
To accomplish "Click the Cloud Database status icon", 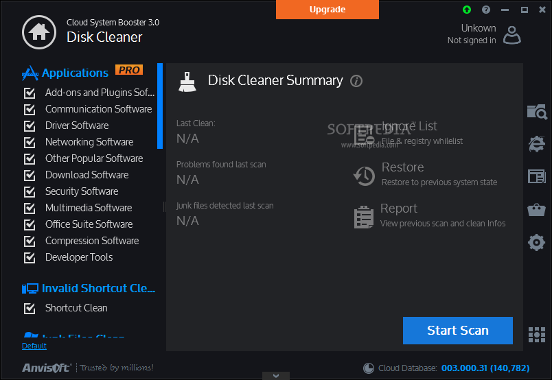I will (369, 368).
